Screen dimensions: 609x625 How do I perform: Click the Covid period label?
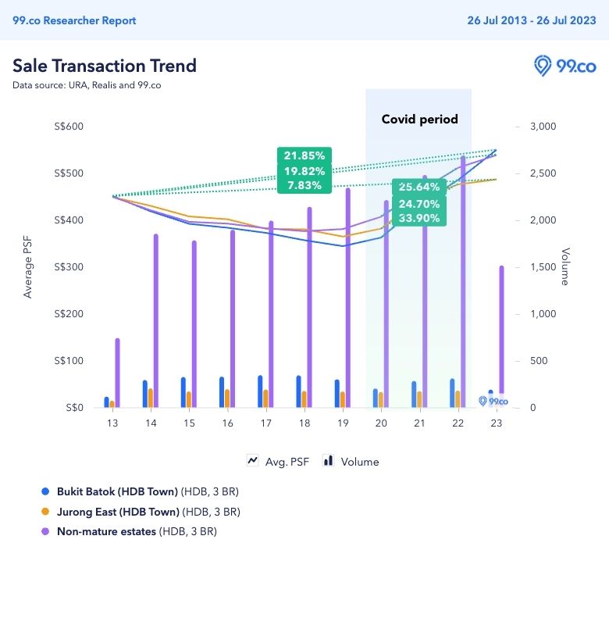pyautogui.click(x=419, y=120)
